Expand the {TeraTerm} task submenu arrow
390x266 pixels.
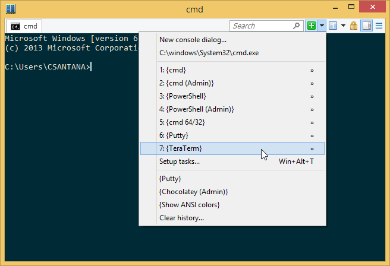[312, 148]
